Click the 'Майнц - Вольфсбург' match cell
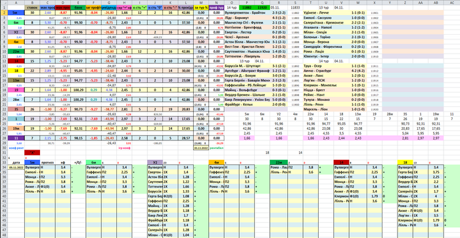 coord(247,90)
